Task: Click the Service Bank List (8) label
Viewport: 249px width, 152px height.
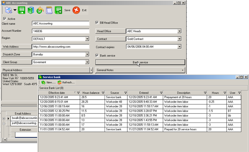Action: (x=51, y=88)
